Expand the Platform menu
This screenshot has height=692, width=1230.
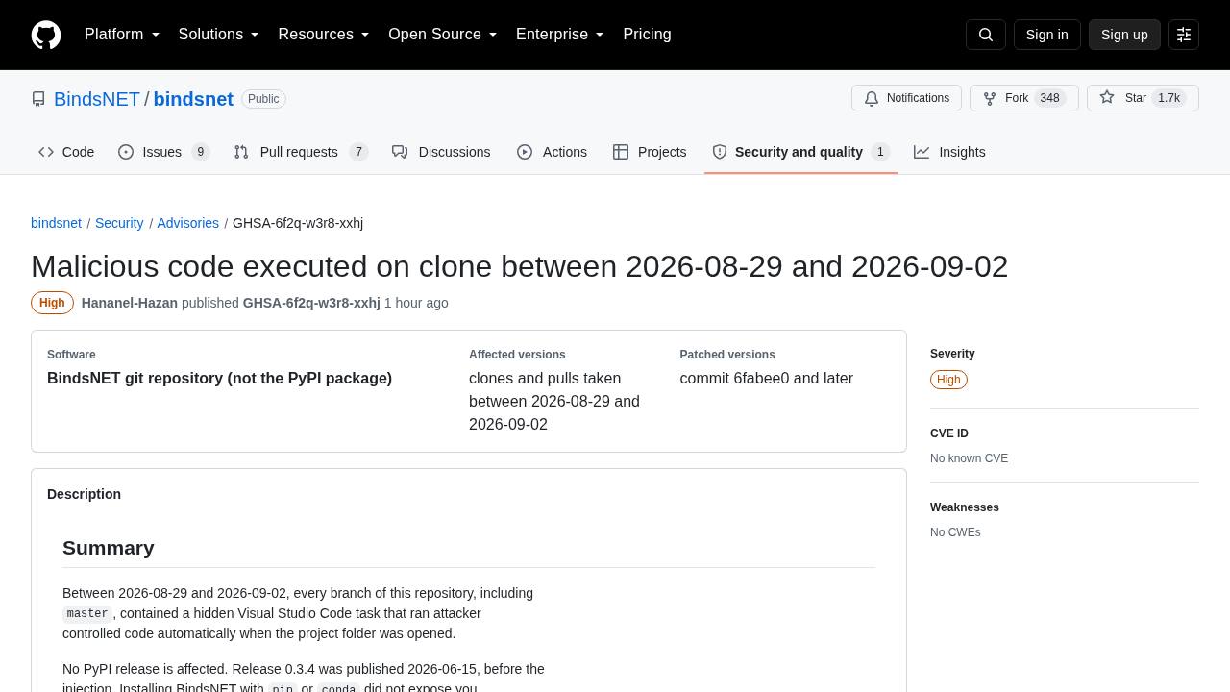point(122,35)
